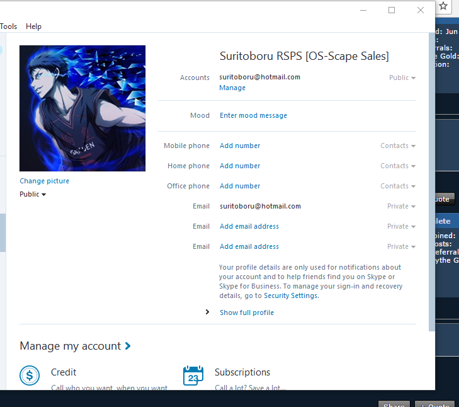Open Private dropdown for suritoboru@hotmail.com email
The height and width of the screenshot is (407, 459).
pos(401,206)
